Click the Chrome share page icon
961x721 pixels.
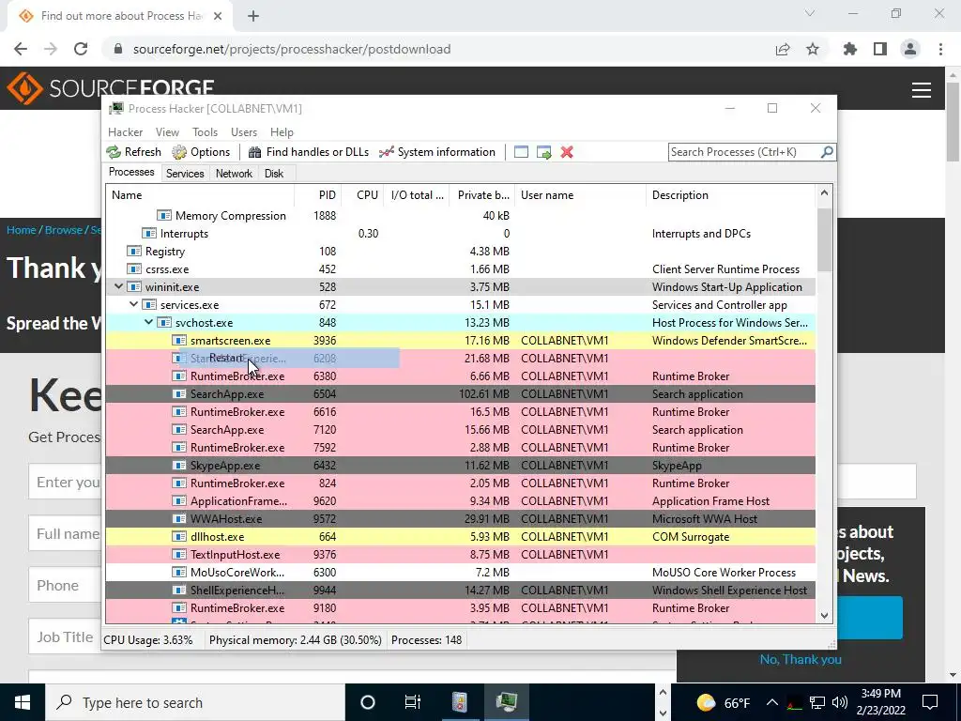pyautogui.click(x=783, y=49)
